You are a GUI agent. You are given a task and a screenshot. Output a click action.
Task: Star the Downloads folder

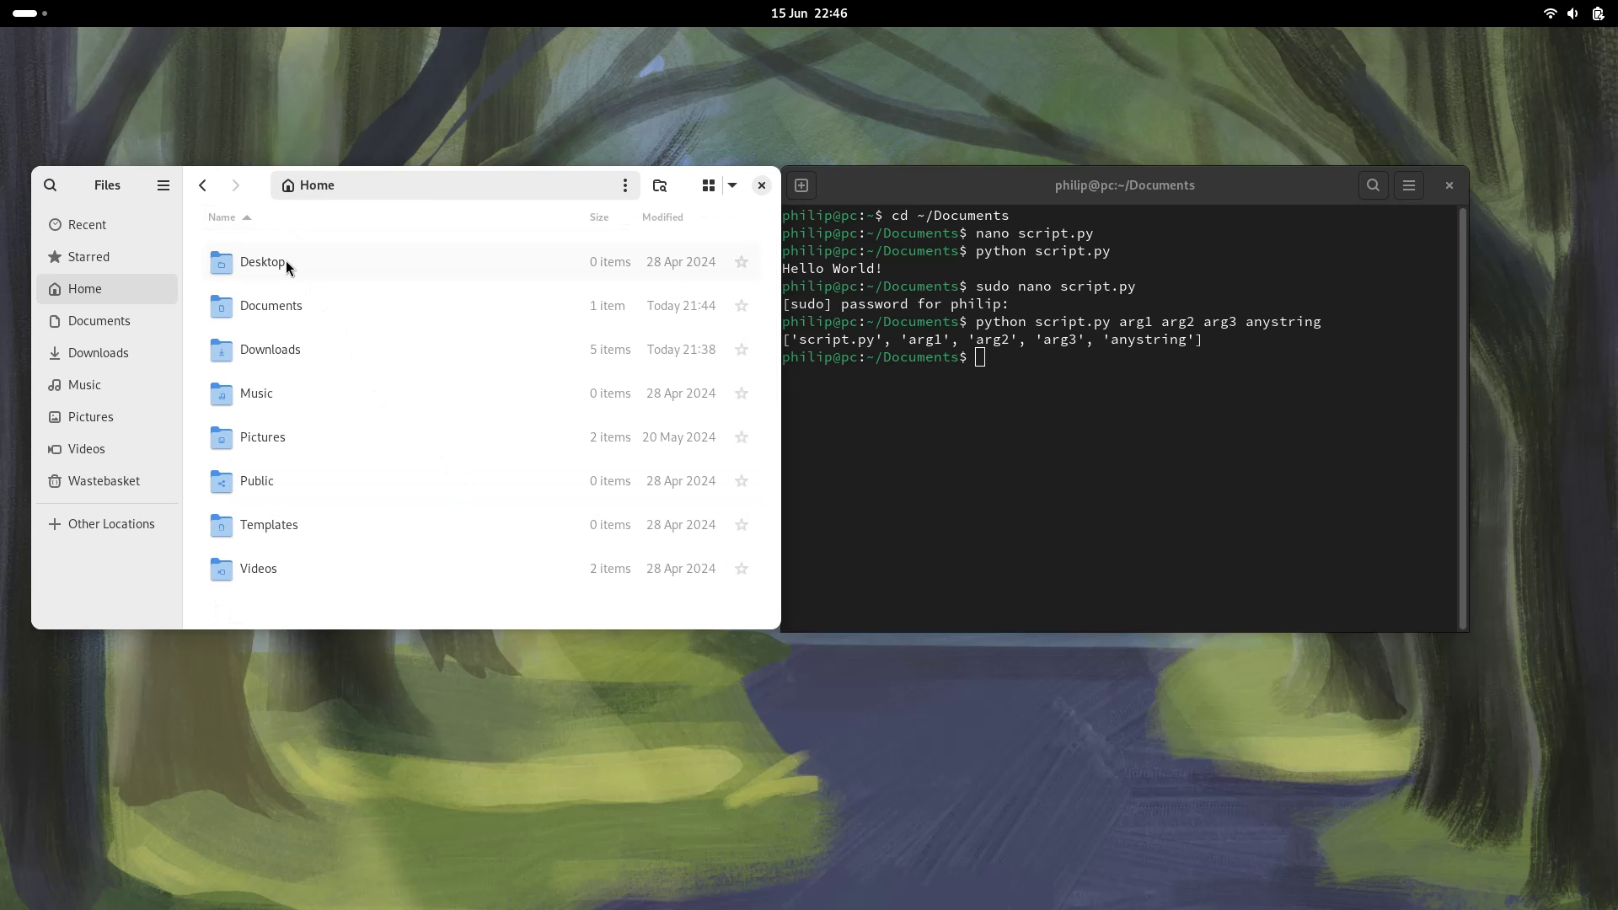[x=742, y=350]
